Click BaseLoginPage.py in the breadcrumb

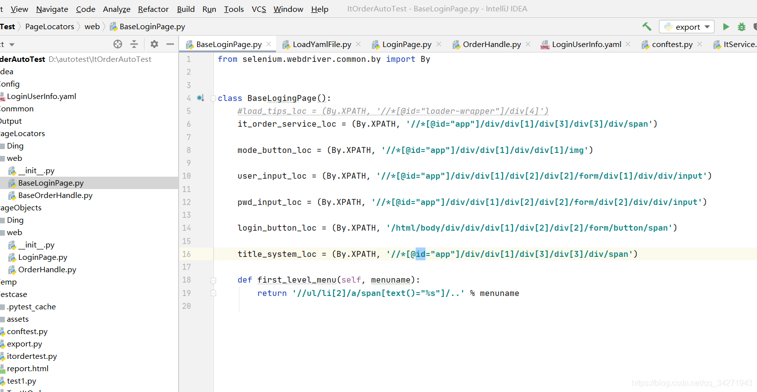click(x=147, y=27)
